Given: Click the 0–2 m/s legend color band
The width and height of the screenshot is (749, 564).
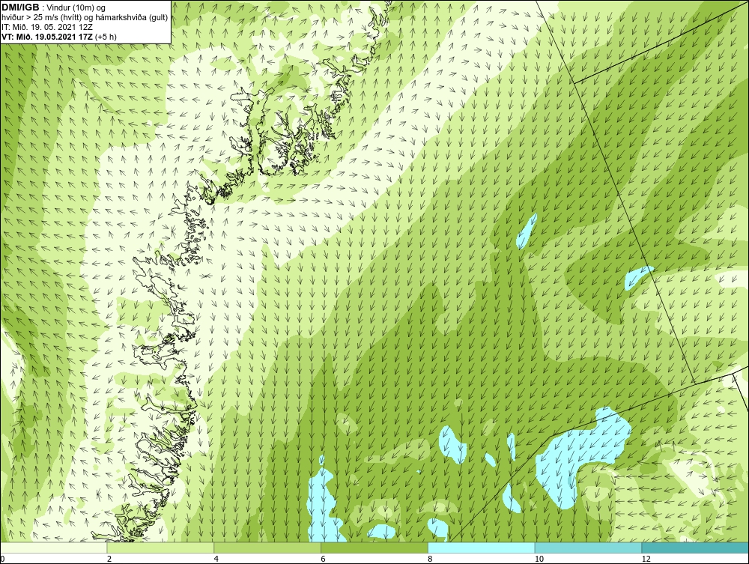Looking at the screenshot, I should point(53,548).
